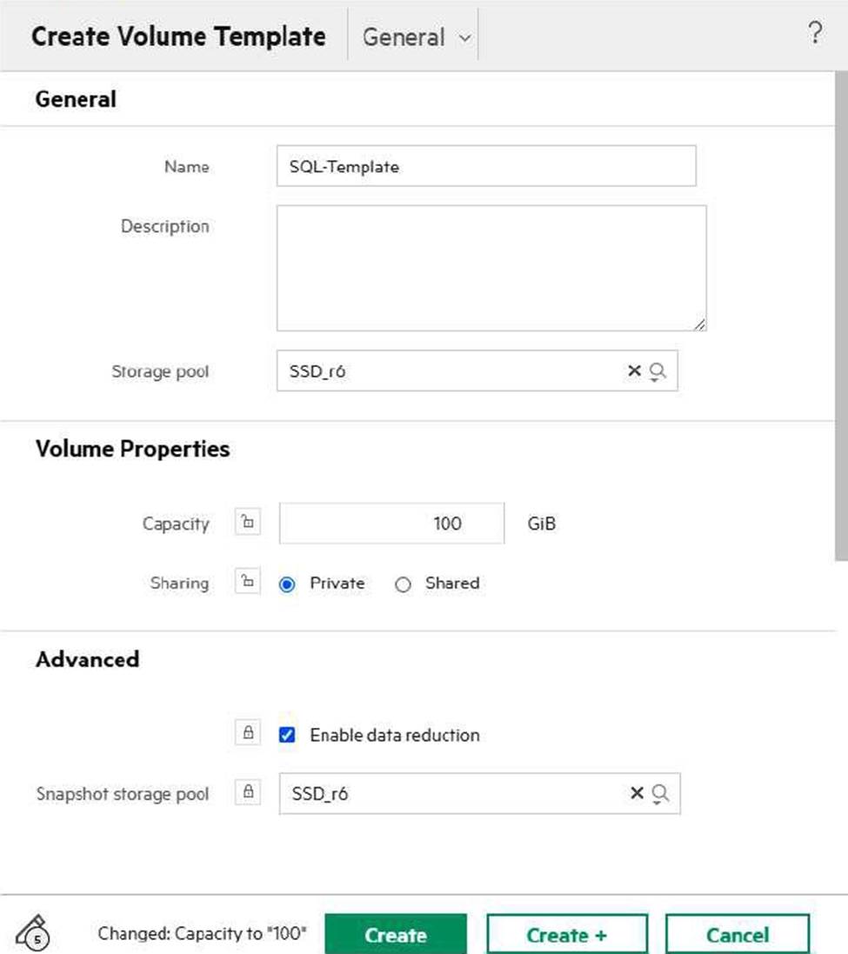Click the Capacity field showing 100
The height and width of the screenshot is (954, 848).
tap(391, 524)
